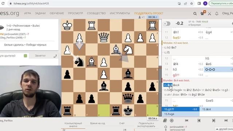This screenshot has width=233, height=131.
Task: Open lichess search with the magnifier icon
Action: tap(195, 14)
